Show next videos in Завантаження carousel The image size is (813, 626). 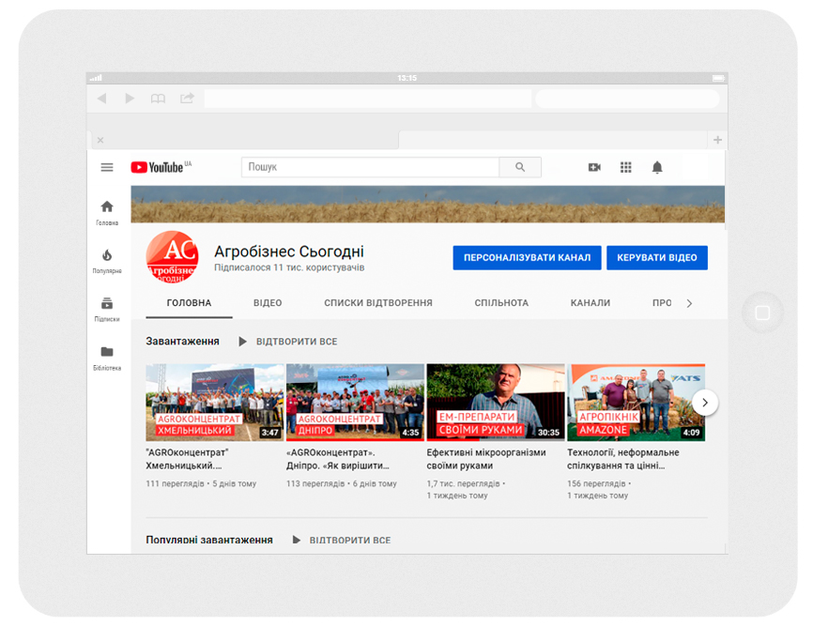(x=705, y=403)
